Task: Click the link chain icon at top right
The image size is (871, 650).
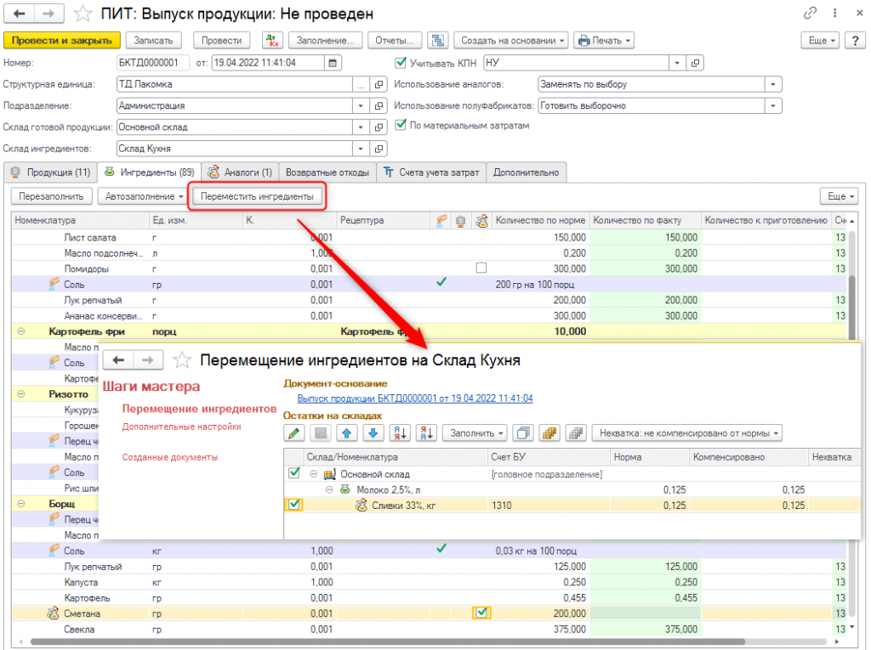Action: pyautogui.click(x=811, y=14)
